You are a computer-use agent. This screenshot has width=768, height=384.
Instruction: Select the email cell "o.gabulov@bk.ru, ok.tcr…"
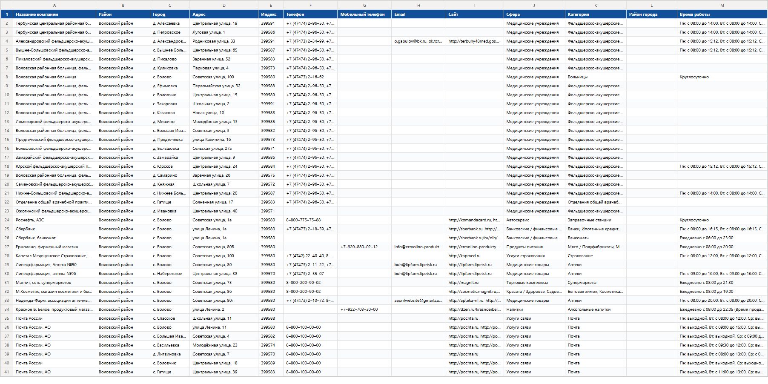(418, 41)
